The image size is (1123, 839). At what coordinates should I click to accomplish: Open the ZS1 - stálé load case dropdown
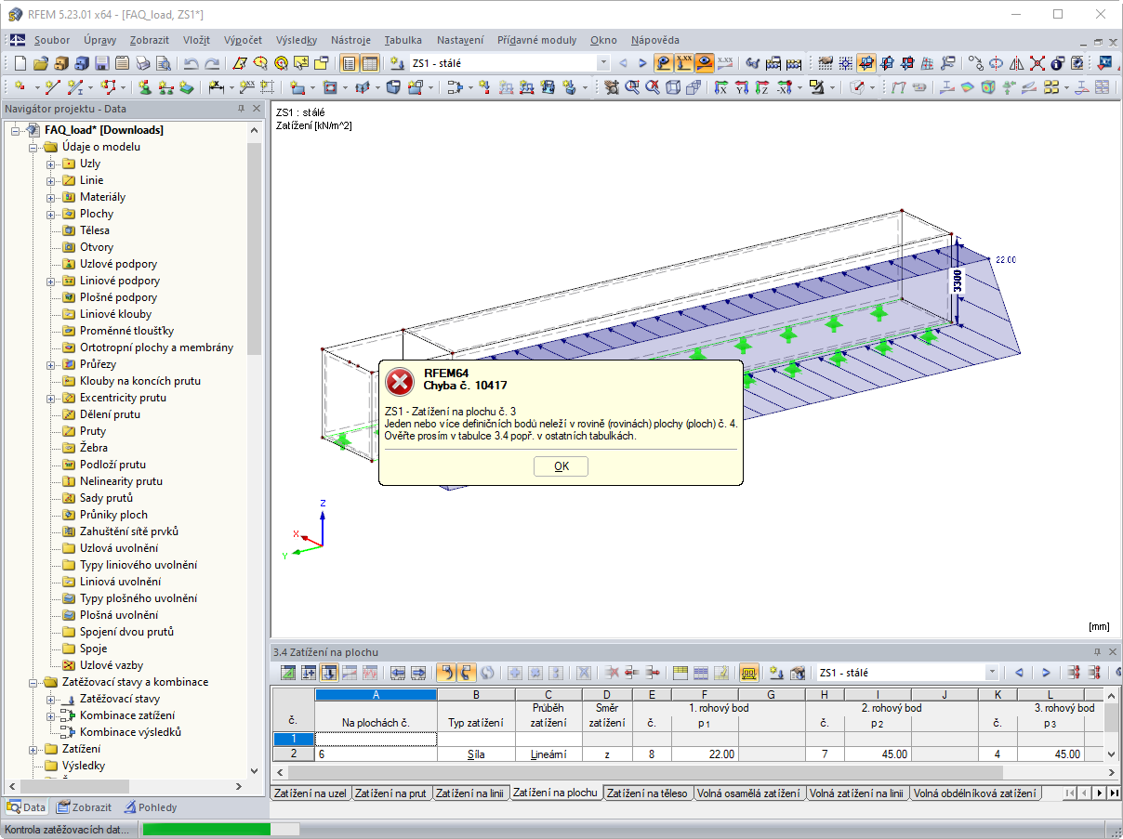click(603, 63)
